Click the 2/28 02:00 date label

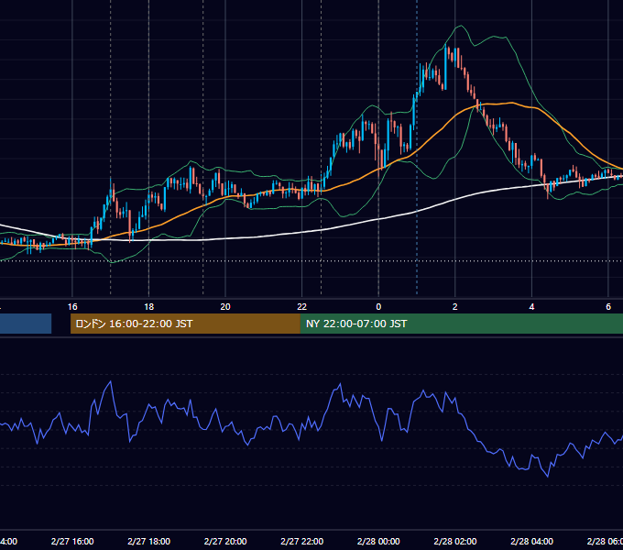[x=455, y=541]
